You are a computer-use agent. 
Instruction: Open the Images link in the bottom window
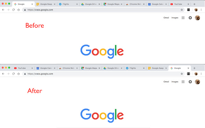tap(175, 82)
